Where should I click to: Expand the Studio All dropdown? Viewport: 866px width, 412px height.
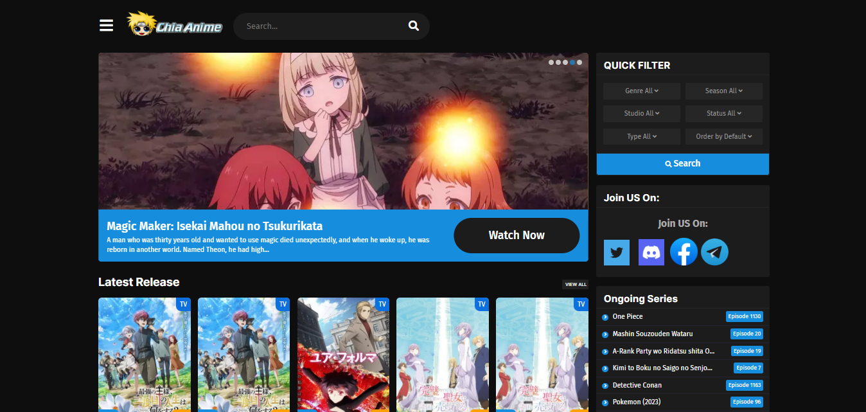coord(642,114)
